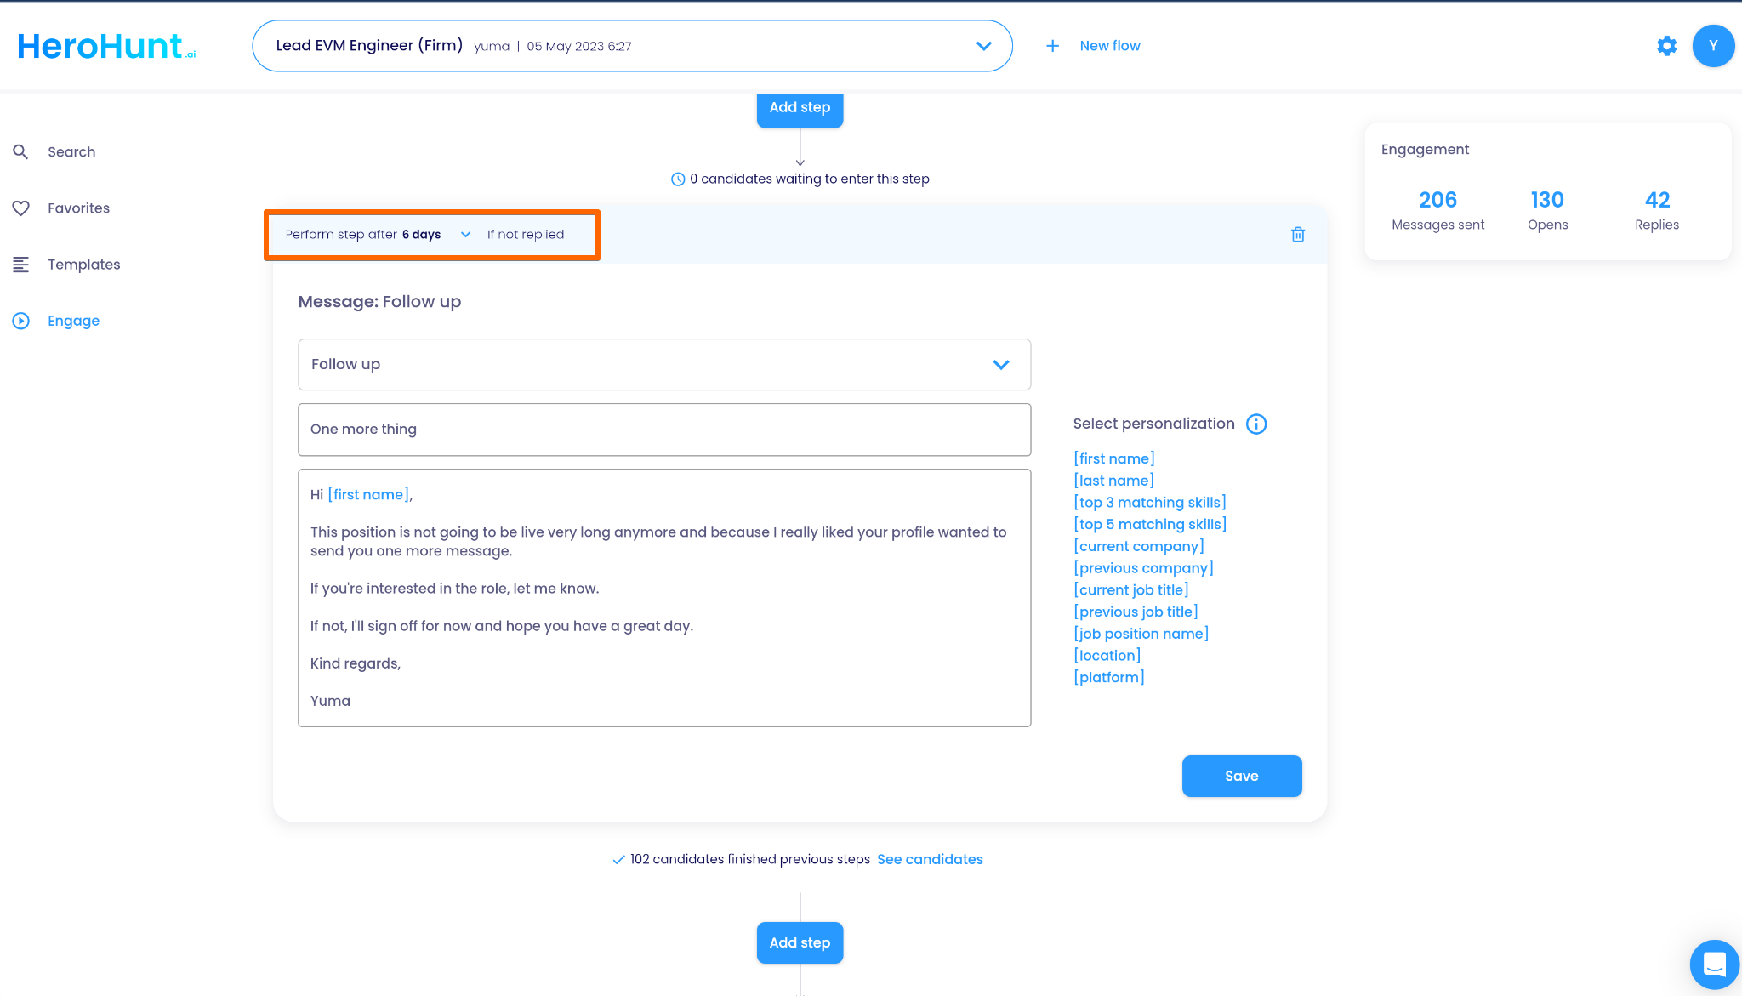Screen dimensions: 1742x996
Task: Click See candidates link
Action: coord(930,859)
